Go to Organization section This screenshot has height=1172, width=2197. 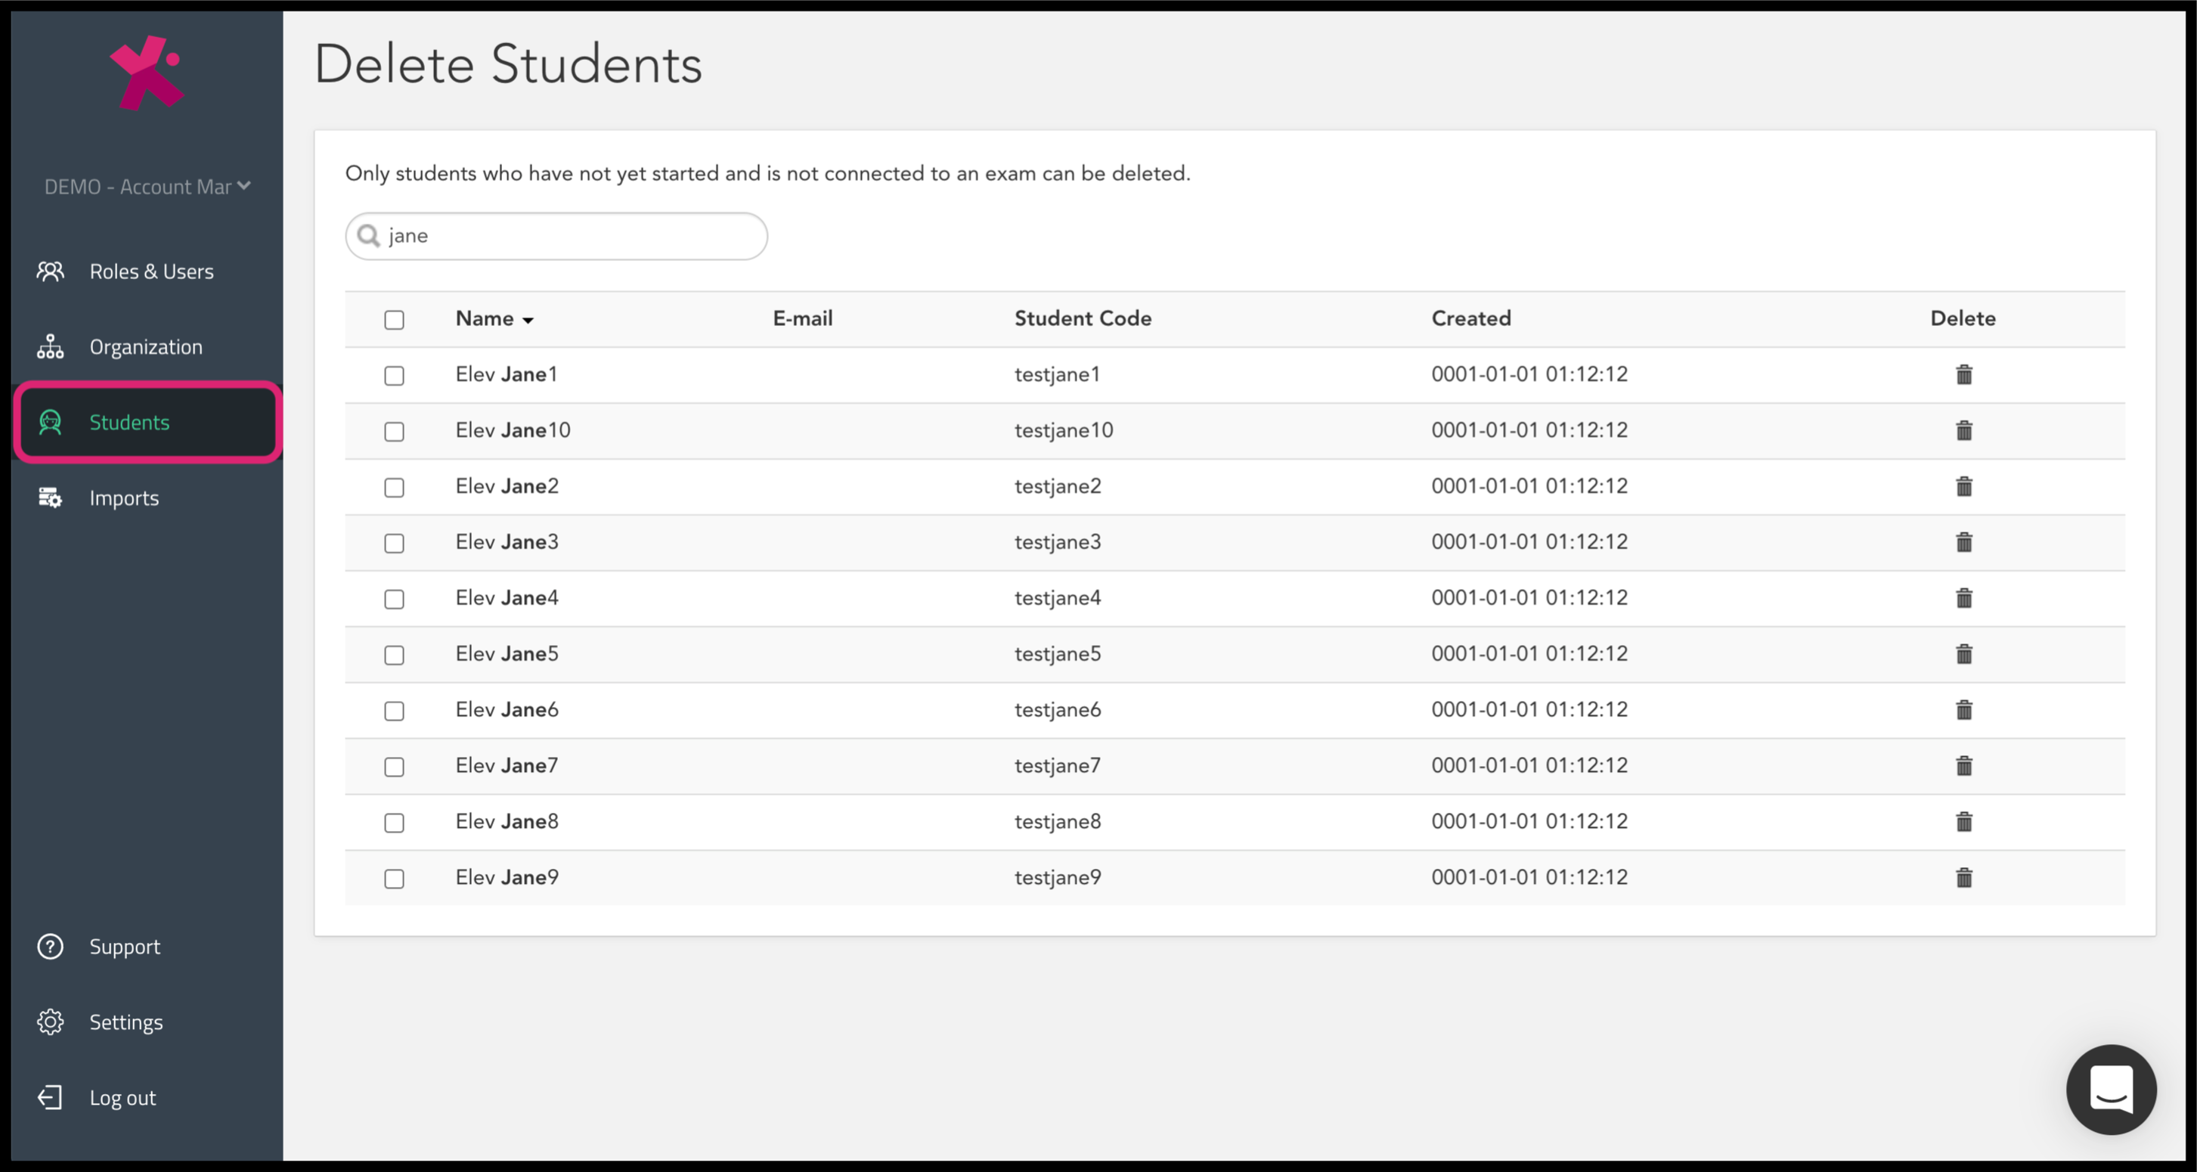coord(147,347)
